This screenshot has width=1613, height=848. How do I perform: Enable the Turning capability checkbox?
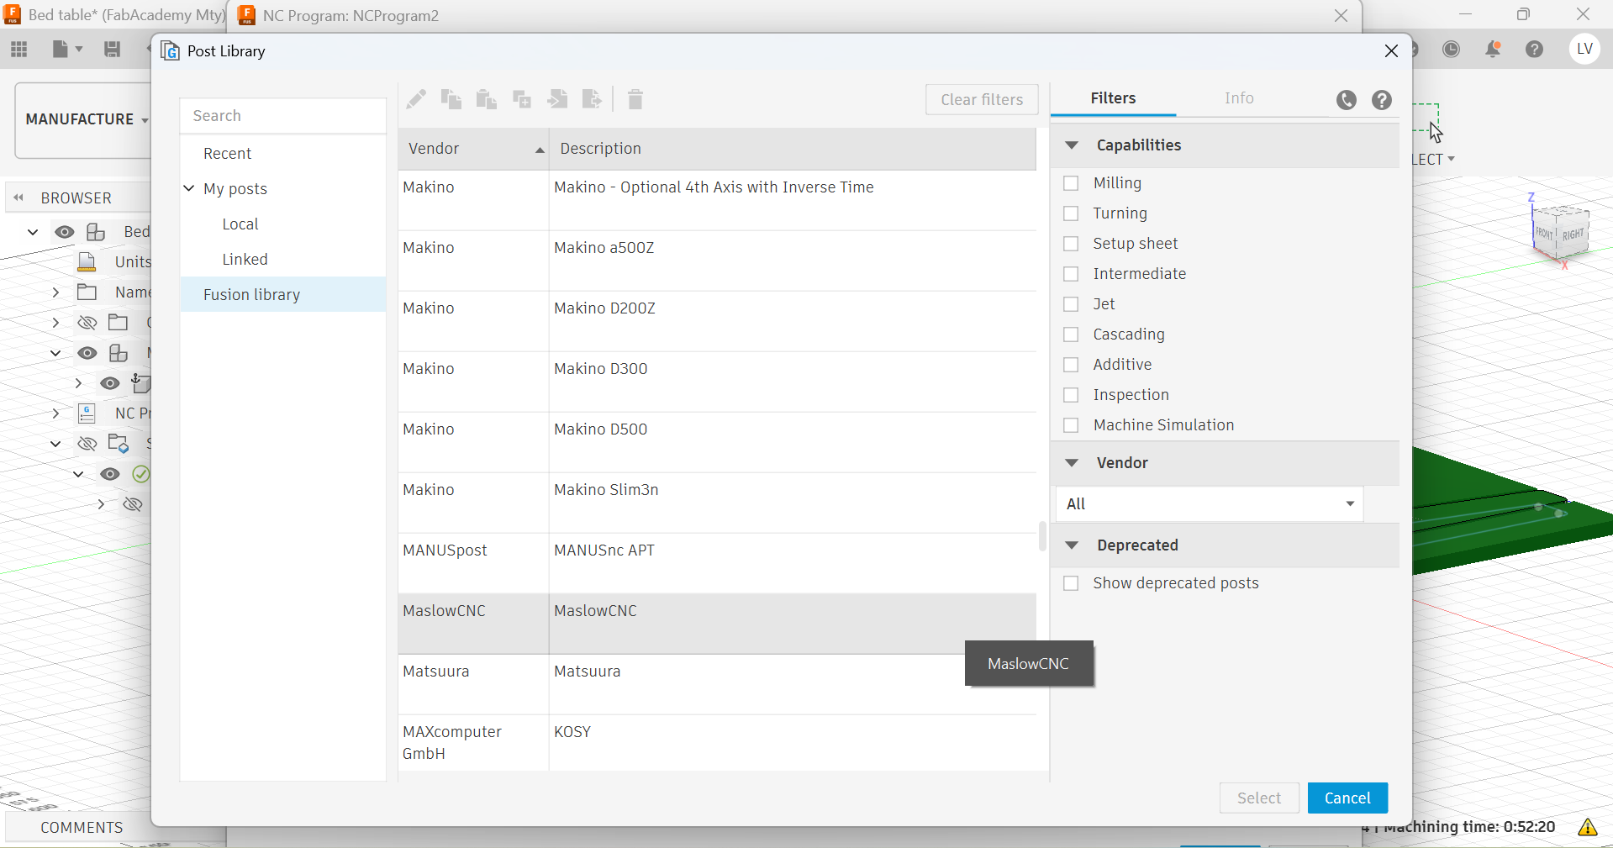pyautogui.click(x=1071, y=213)
